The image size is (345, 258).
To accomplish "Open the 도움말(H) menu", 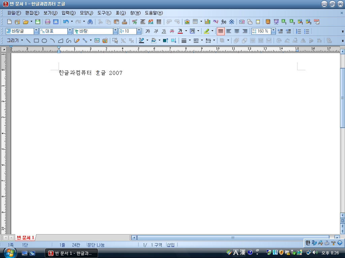I will tap(154, 13).
